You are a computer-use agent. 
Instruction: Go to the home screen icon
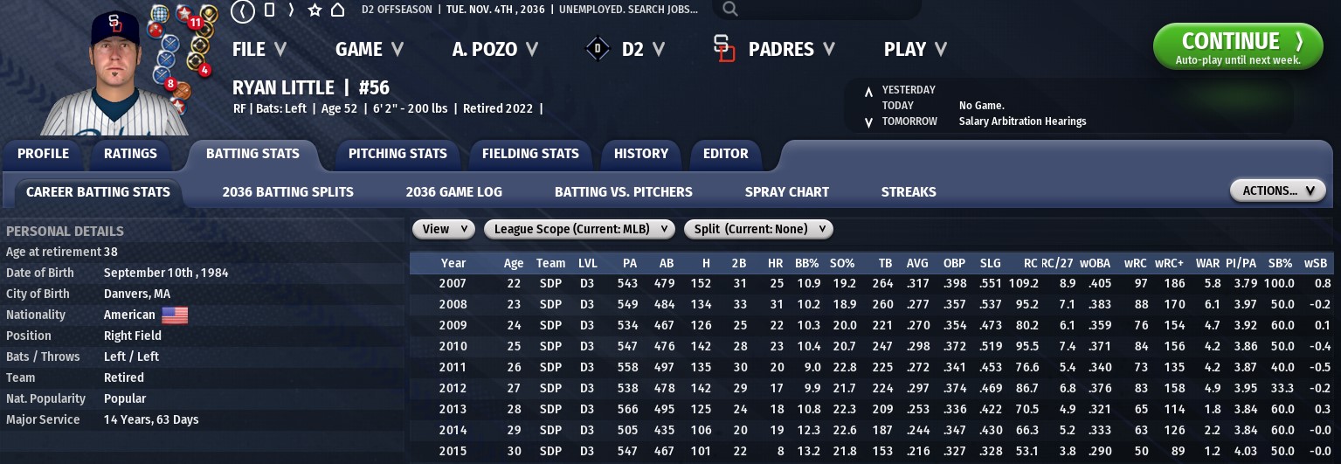click(x=337, y=10)
